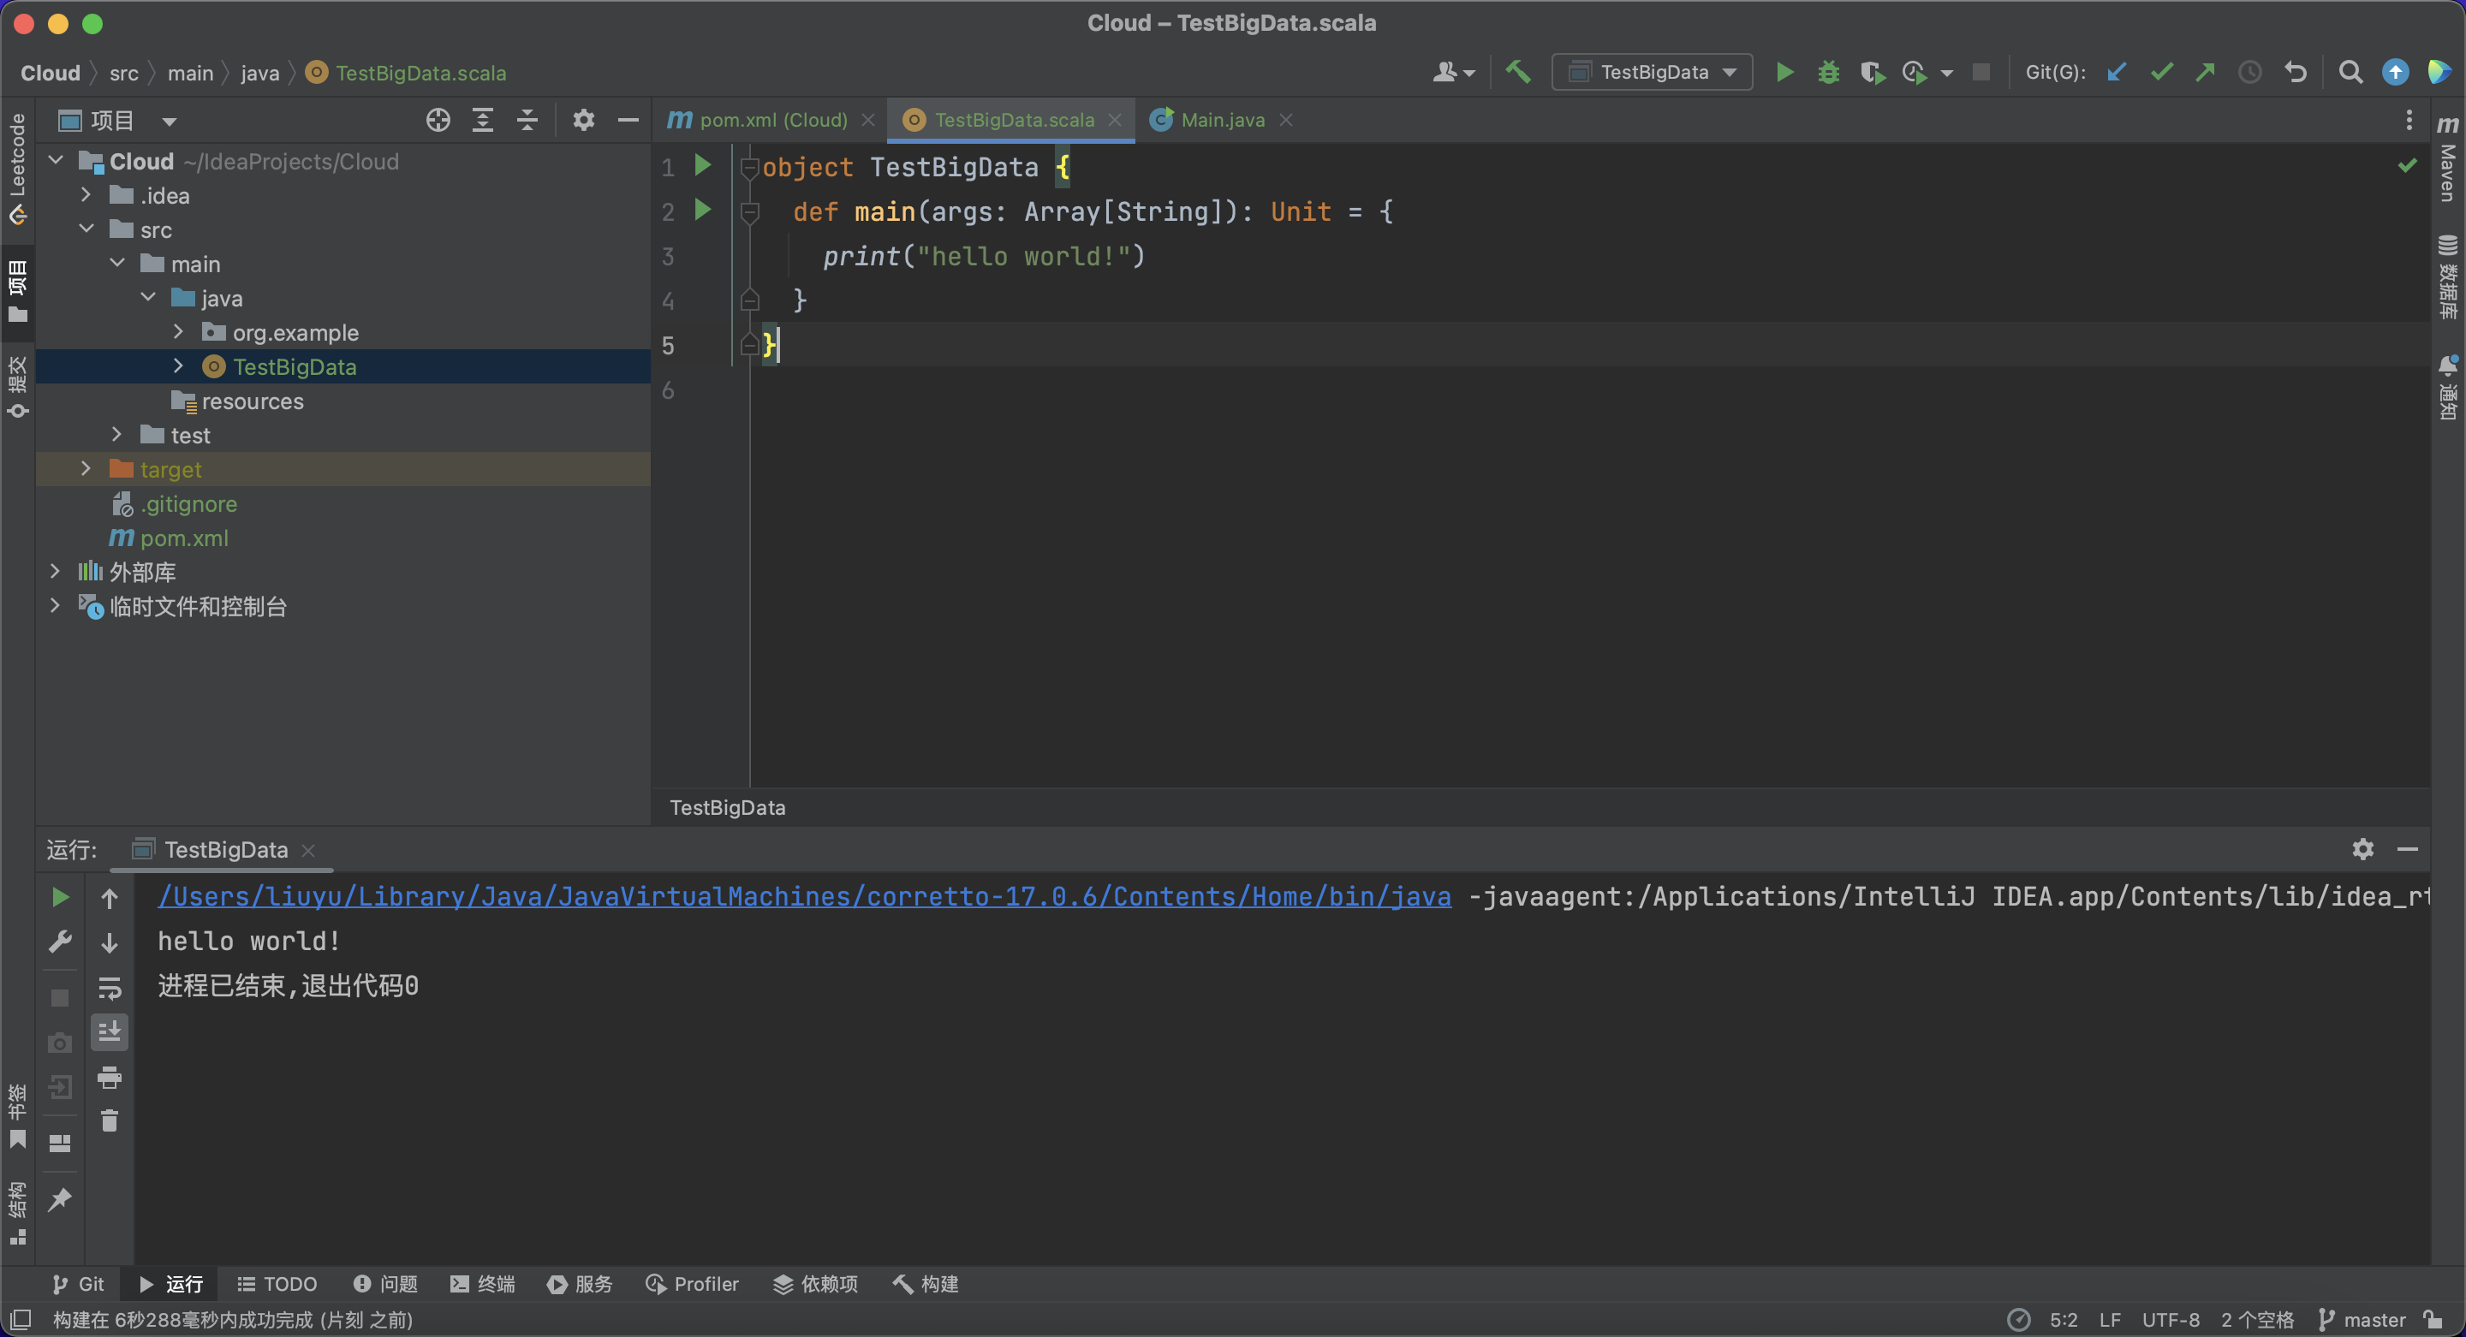Expand the org.example package

[x=178, y=331]
